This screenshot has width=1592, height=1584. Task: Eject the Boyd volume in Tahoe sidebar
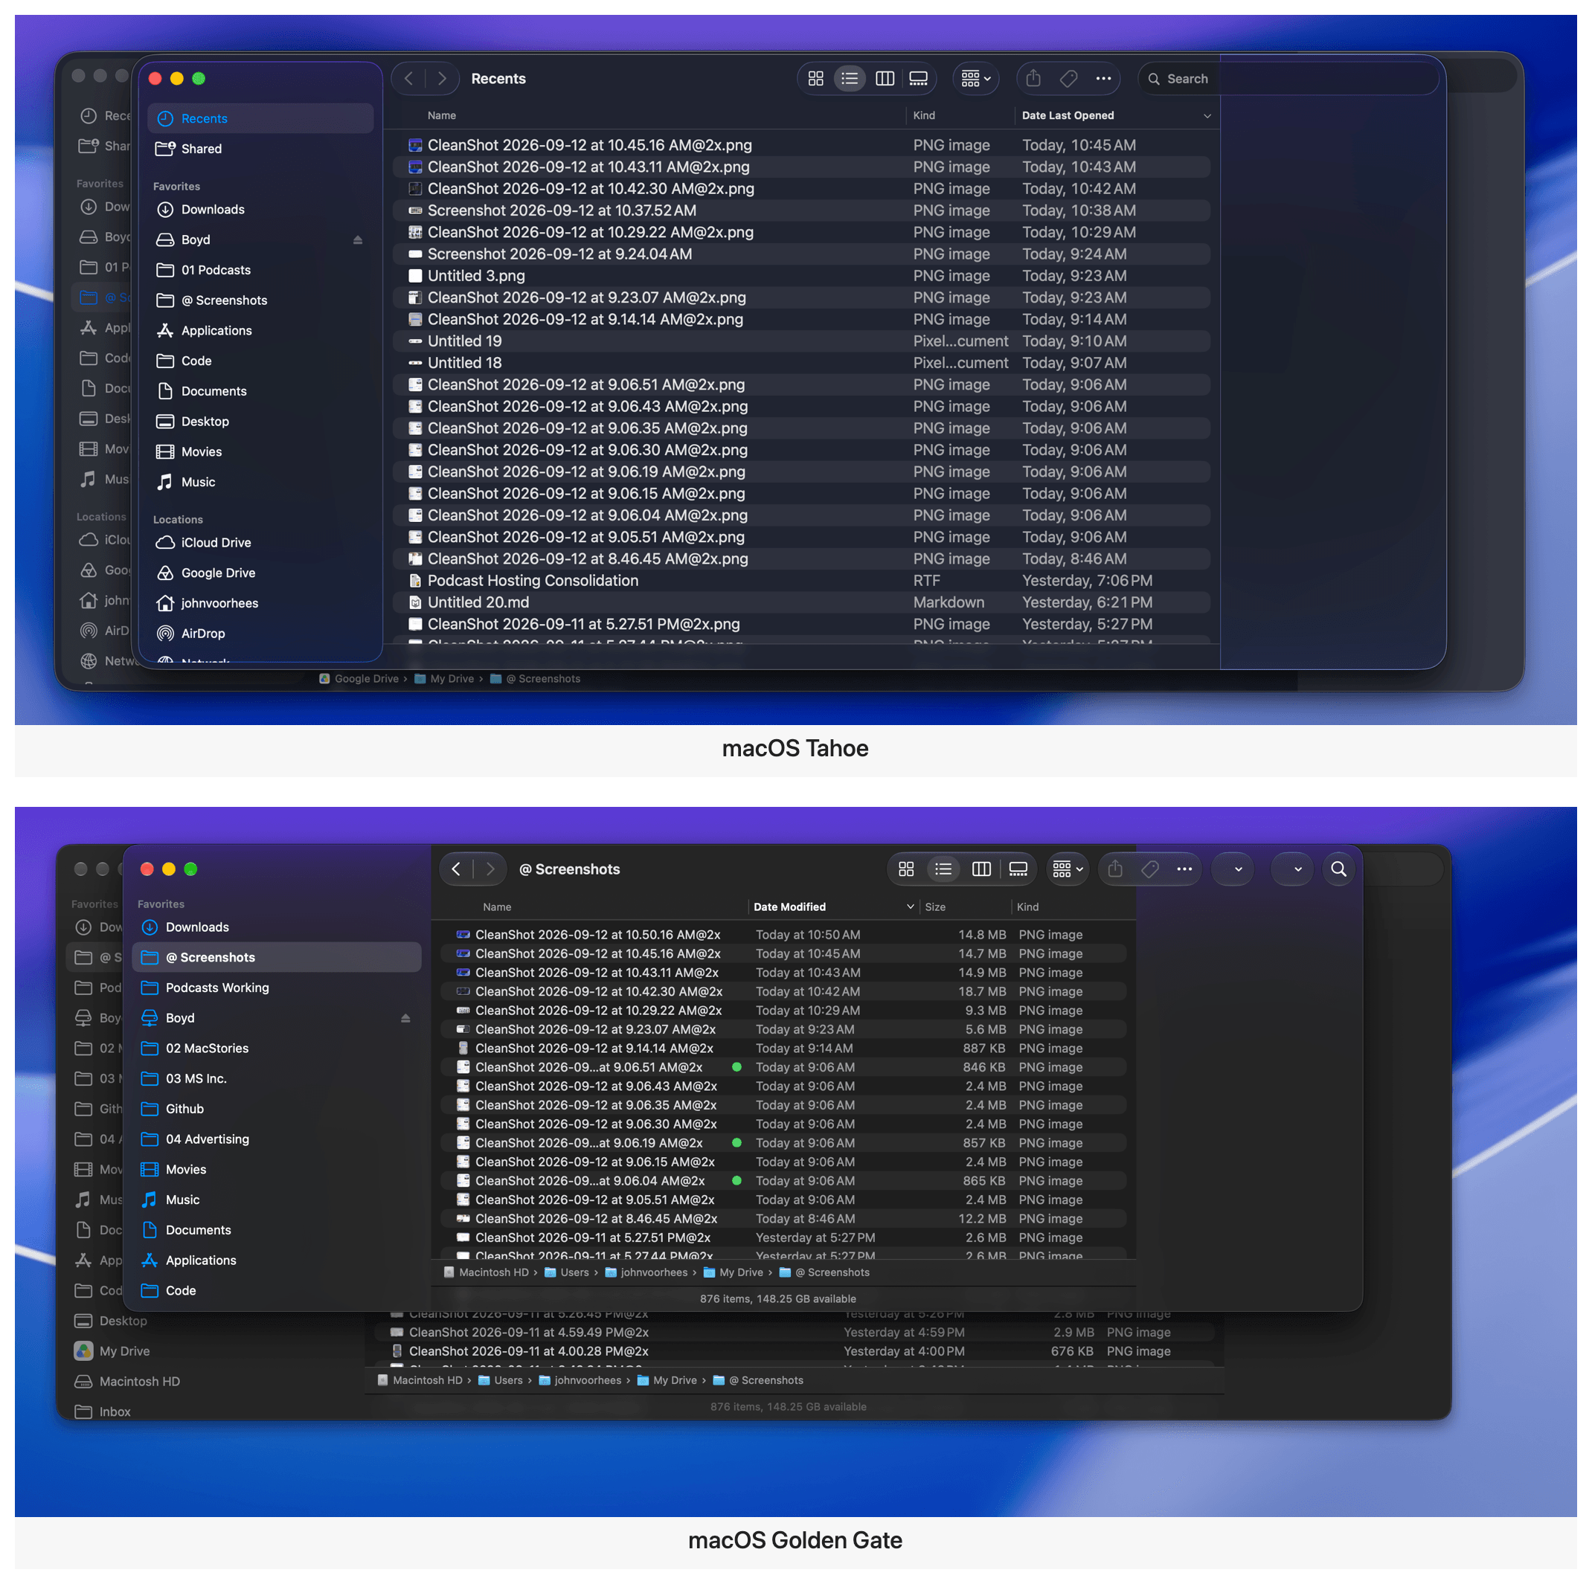pos(358,239)
